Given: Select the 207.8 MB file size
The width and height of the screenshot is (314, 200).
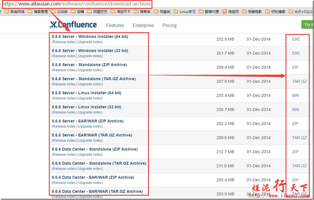Looking at the screenshot, I should 225,81.
